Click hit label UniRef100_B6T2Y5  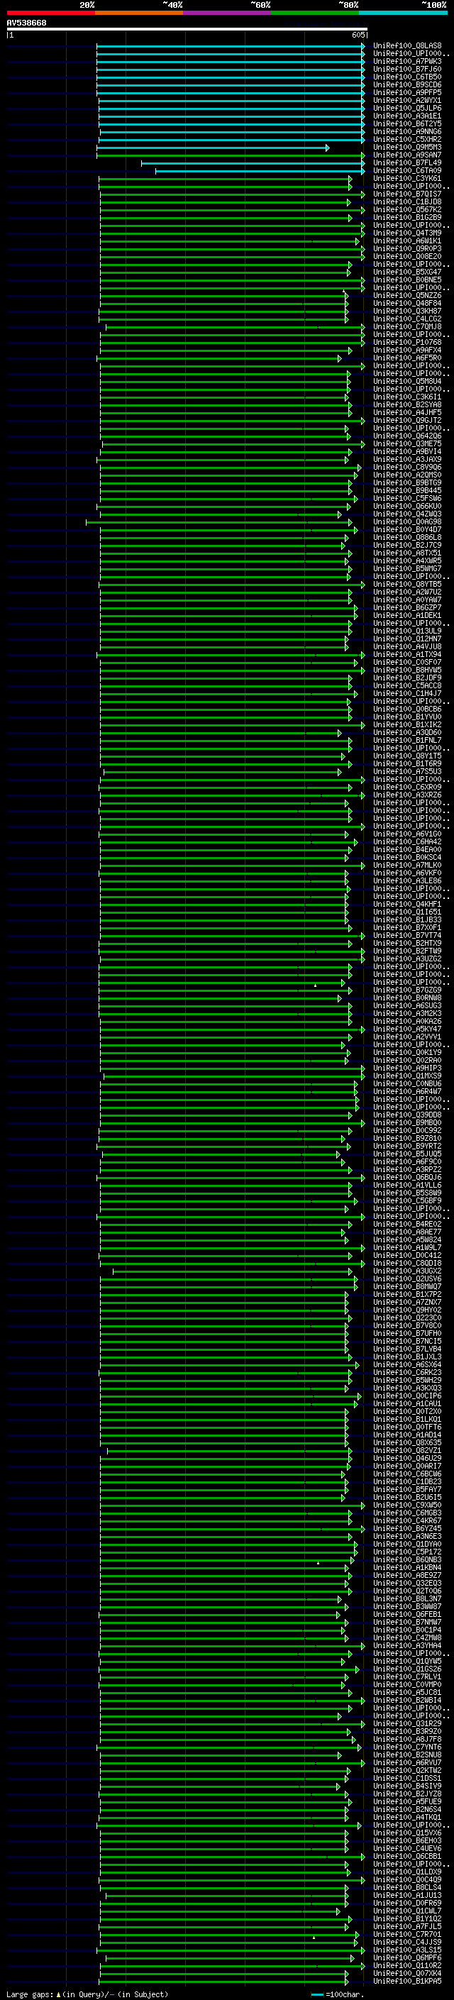point(407,123)
